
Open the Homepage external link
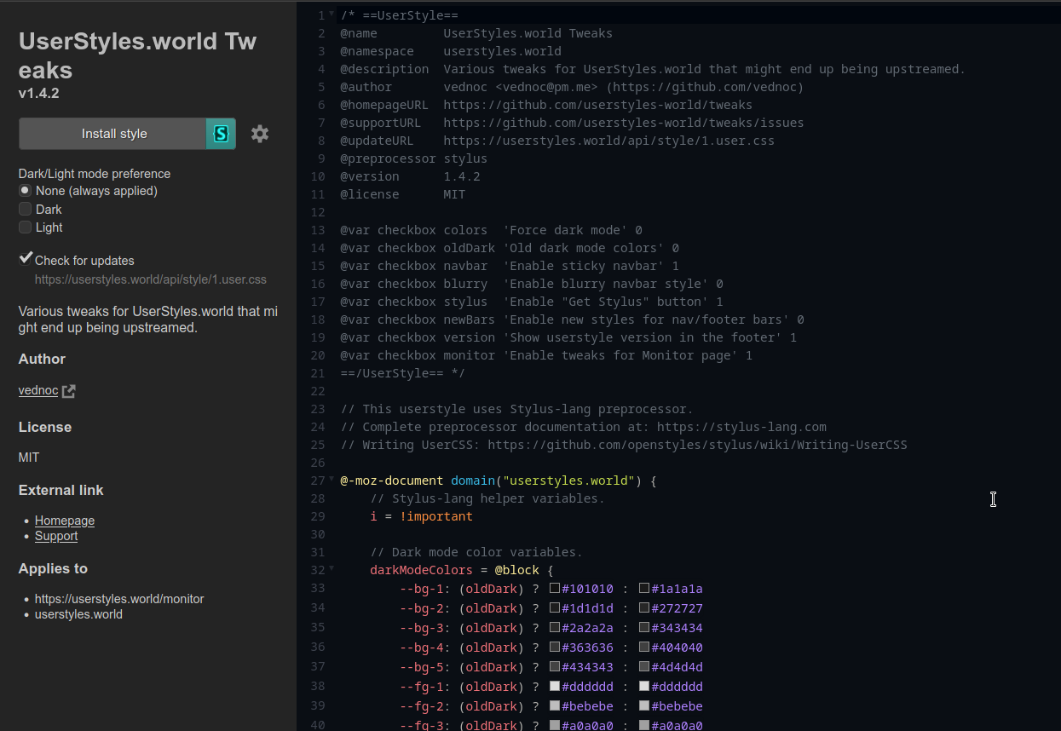pos(64,521)
